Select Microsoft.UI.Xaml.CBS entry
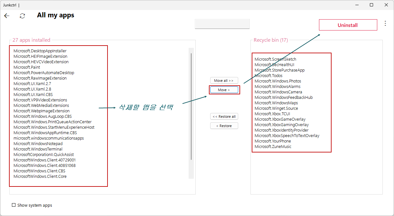 pos(33,95)
